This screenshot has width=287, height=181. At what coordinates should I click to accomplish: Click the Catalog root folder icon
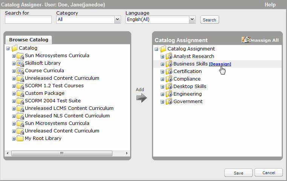(14, 48)
